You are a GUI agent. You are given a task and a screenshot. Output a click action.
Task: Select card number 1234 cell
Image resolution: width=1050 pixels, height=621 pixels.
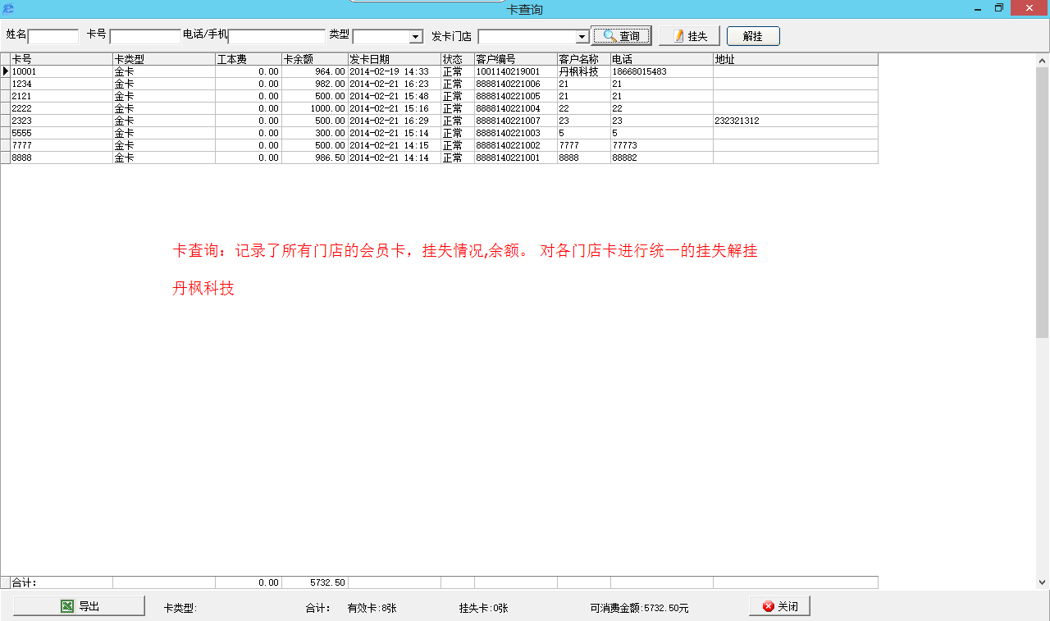point(62,84)
